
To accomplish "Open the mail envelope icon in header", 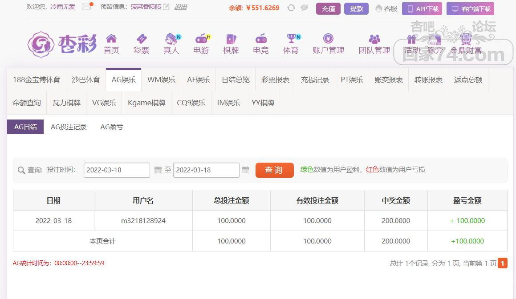I will pos(86,7).
